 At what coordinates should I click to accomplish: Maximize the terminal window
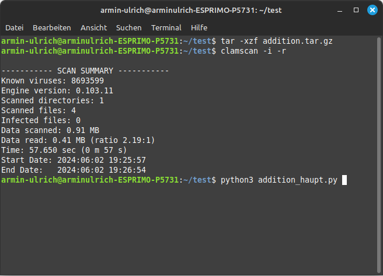click(x=356, y=10)
